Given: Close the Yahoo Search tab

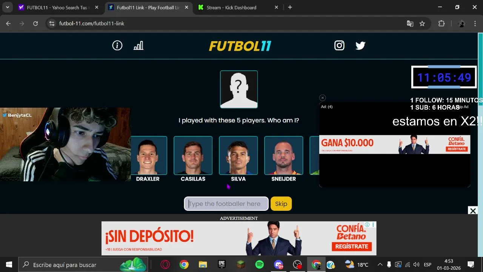Looking at the screenshot, I should pos(97,7).
